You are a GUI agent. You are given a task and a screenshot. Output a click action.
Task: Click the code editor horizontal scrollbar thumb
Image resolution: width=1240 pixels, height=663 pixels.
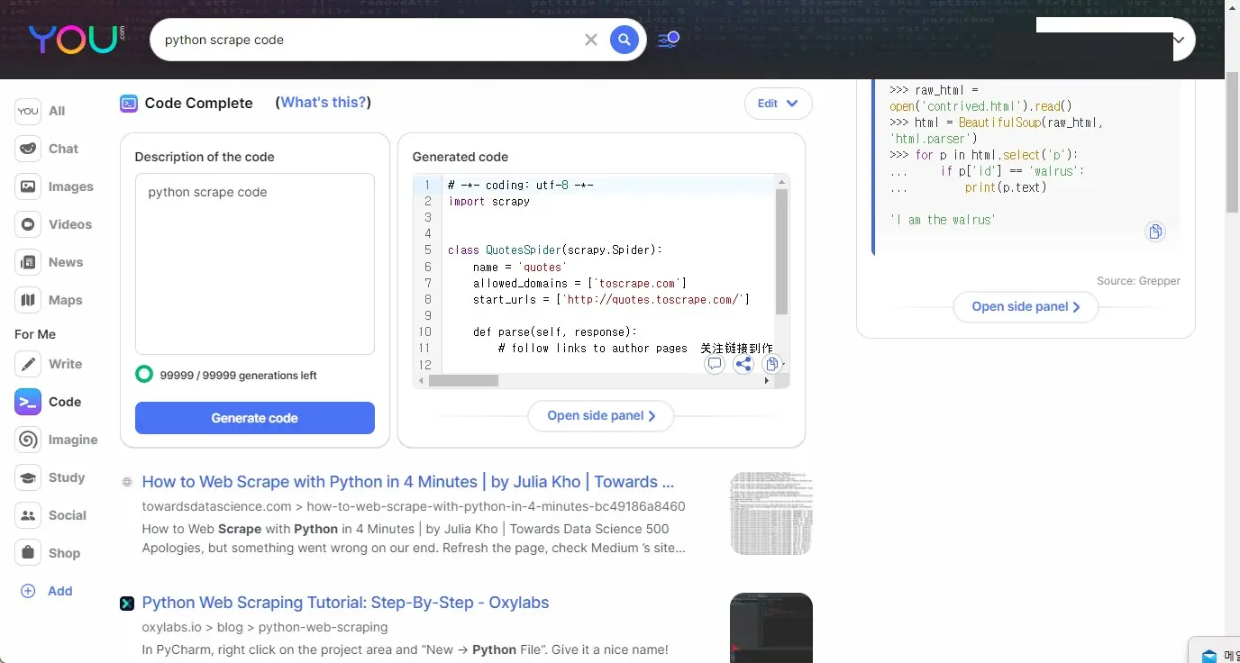(x=463, y=381)
